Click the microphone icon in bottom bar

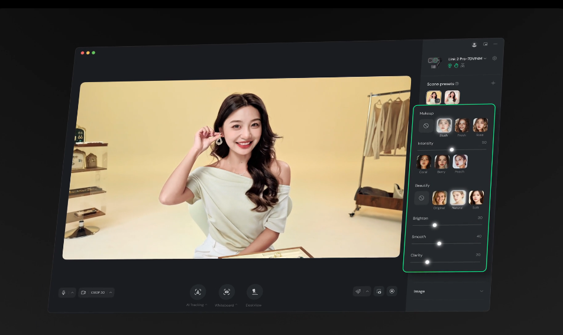[64, 292]
